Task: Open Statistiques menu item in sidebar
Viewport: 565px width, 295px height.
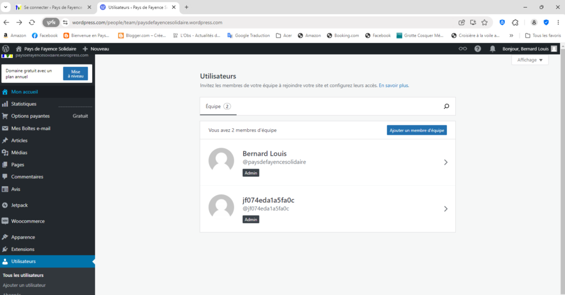Action: 24,104
